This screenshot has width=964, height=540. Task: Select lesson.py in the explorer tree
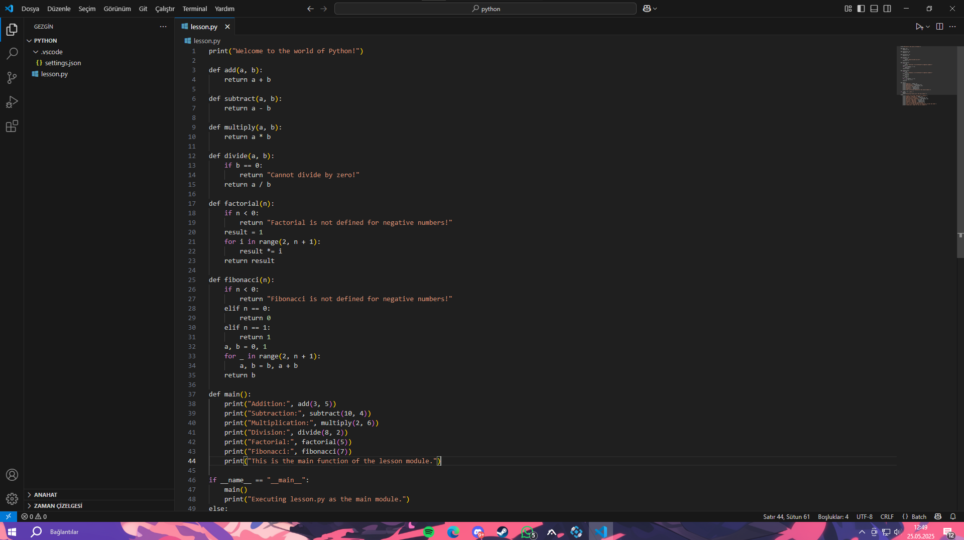(x=54, y=74)
